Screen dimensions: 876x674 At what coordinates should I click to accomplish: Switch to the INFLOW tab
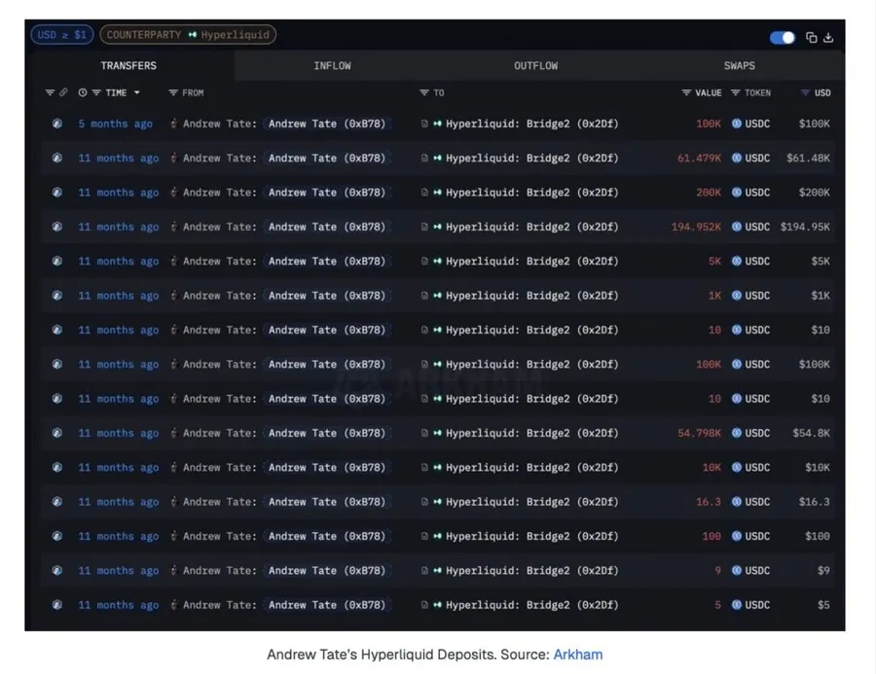[332, 65]
